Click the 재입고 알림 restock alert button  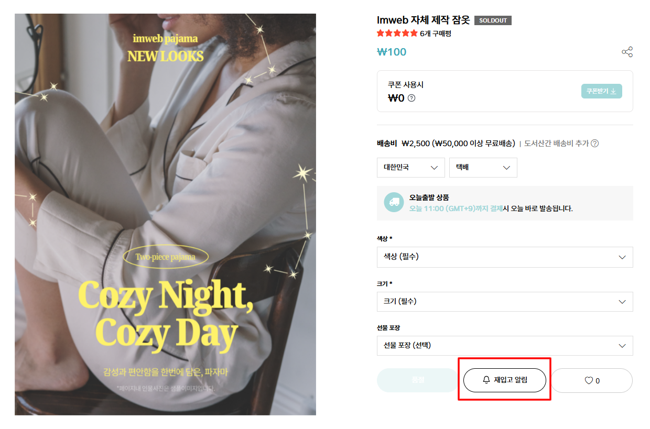tap(505, 380)
